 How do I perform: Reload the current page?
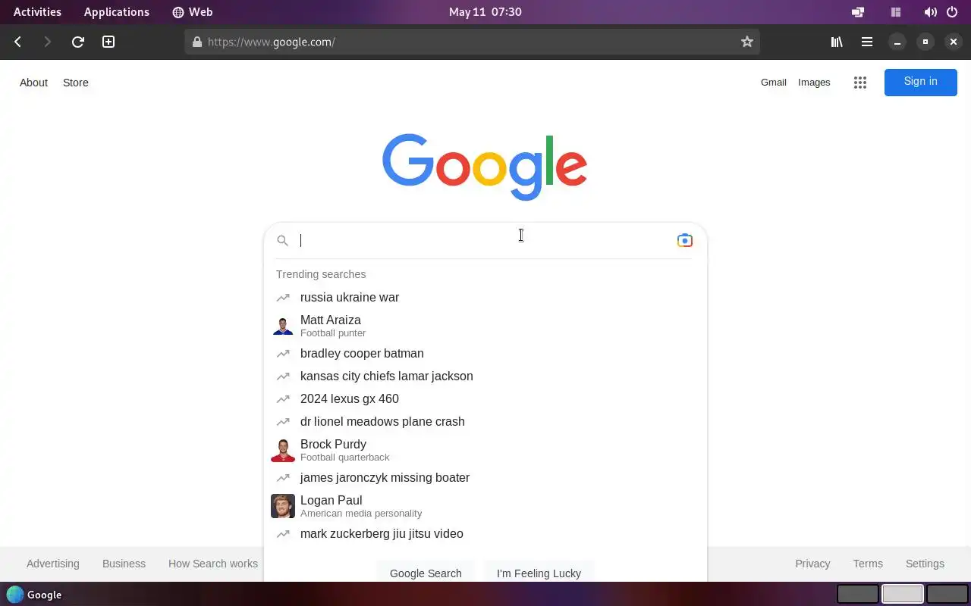[x=77, y=42]
